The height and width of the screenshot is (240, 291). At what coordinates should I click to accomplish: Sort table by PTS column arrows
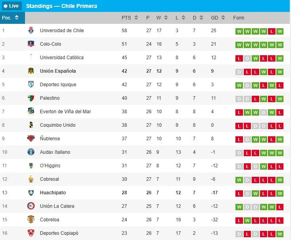pos(136,18)
